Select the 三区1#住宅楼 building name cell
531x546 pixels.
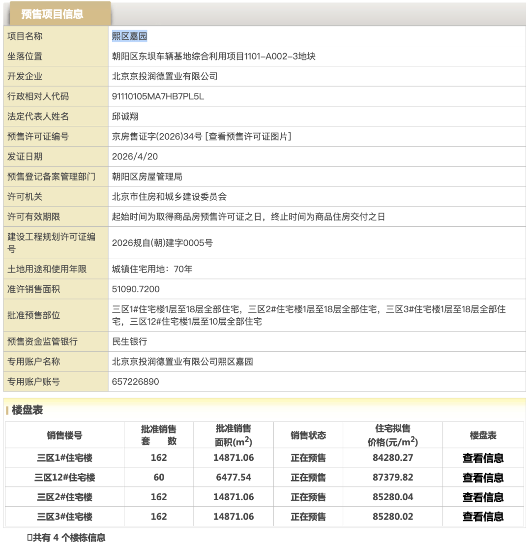pos(64,458)
